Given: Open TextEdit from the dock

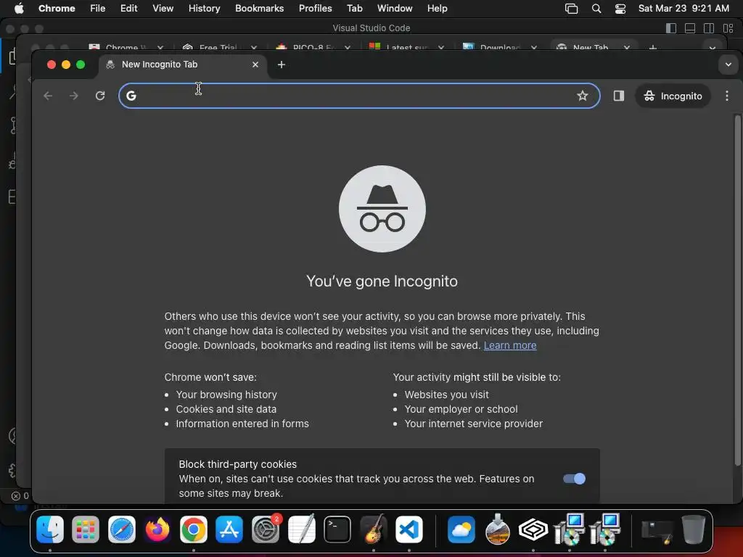Looking at the screenshot, I should tap(301, 529).
